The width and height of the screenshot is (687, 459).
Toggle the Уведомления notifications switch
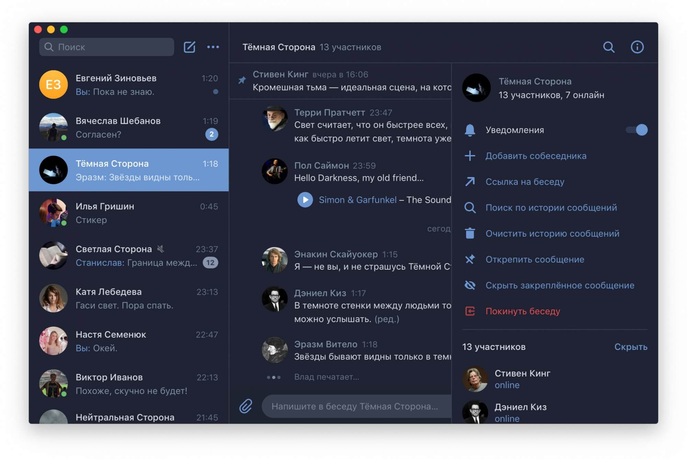(637, 130)
